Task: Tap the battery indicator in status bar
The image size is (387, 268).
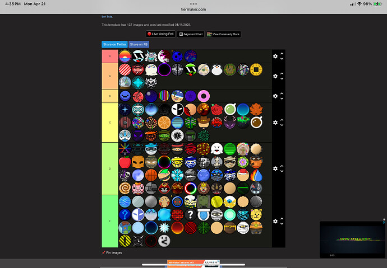Action: pos(377,4)
